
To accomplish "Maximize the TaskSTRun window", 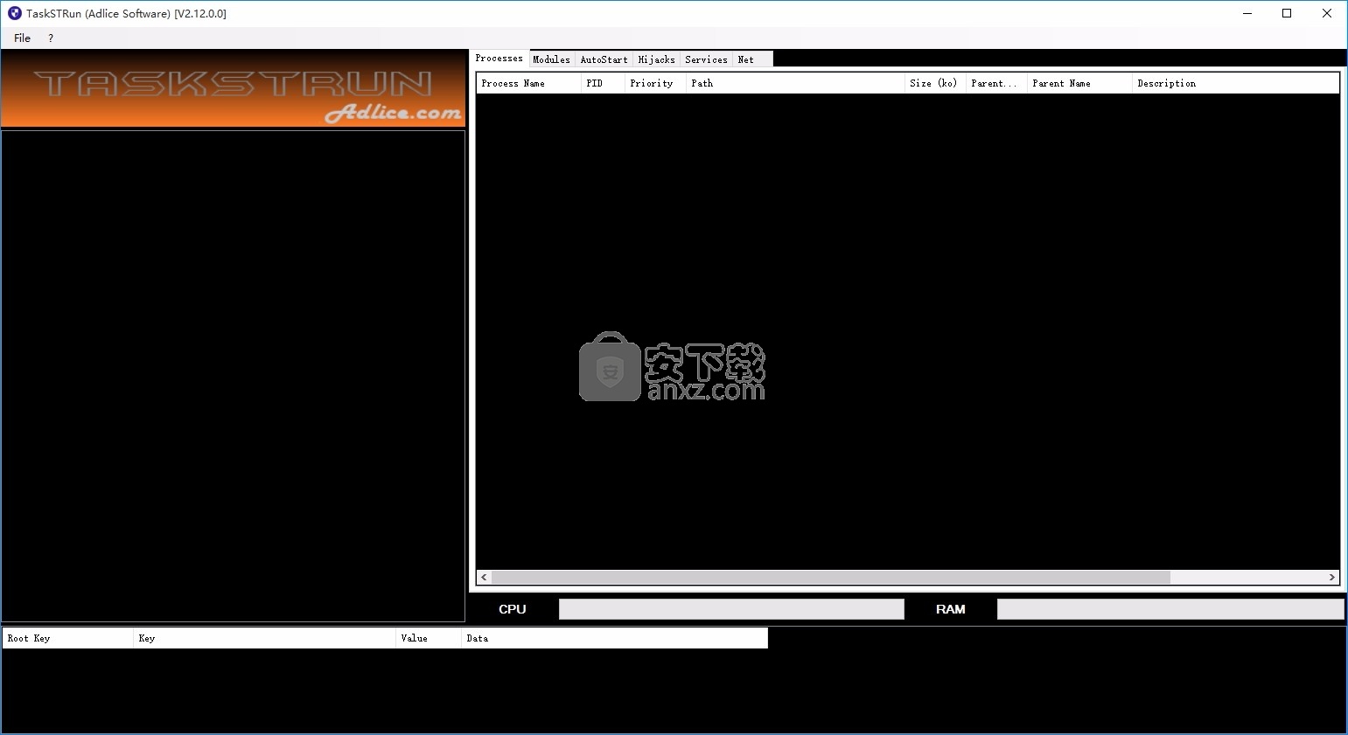I will pos(1287,13).
